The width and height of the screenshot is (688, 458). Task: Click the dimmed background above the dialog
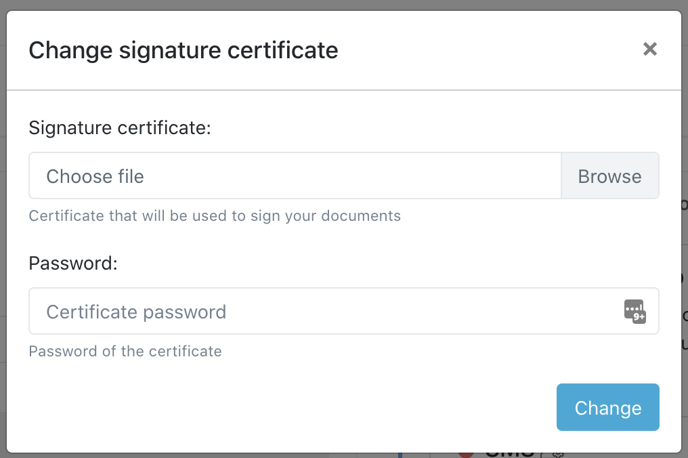point(339,5)
